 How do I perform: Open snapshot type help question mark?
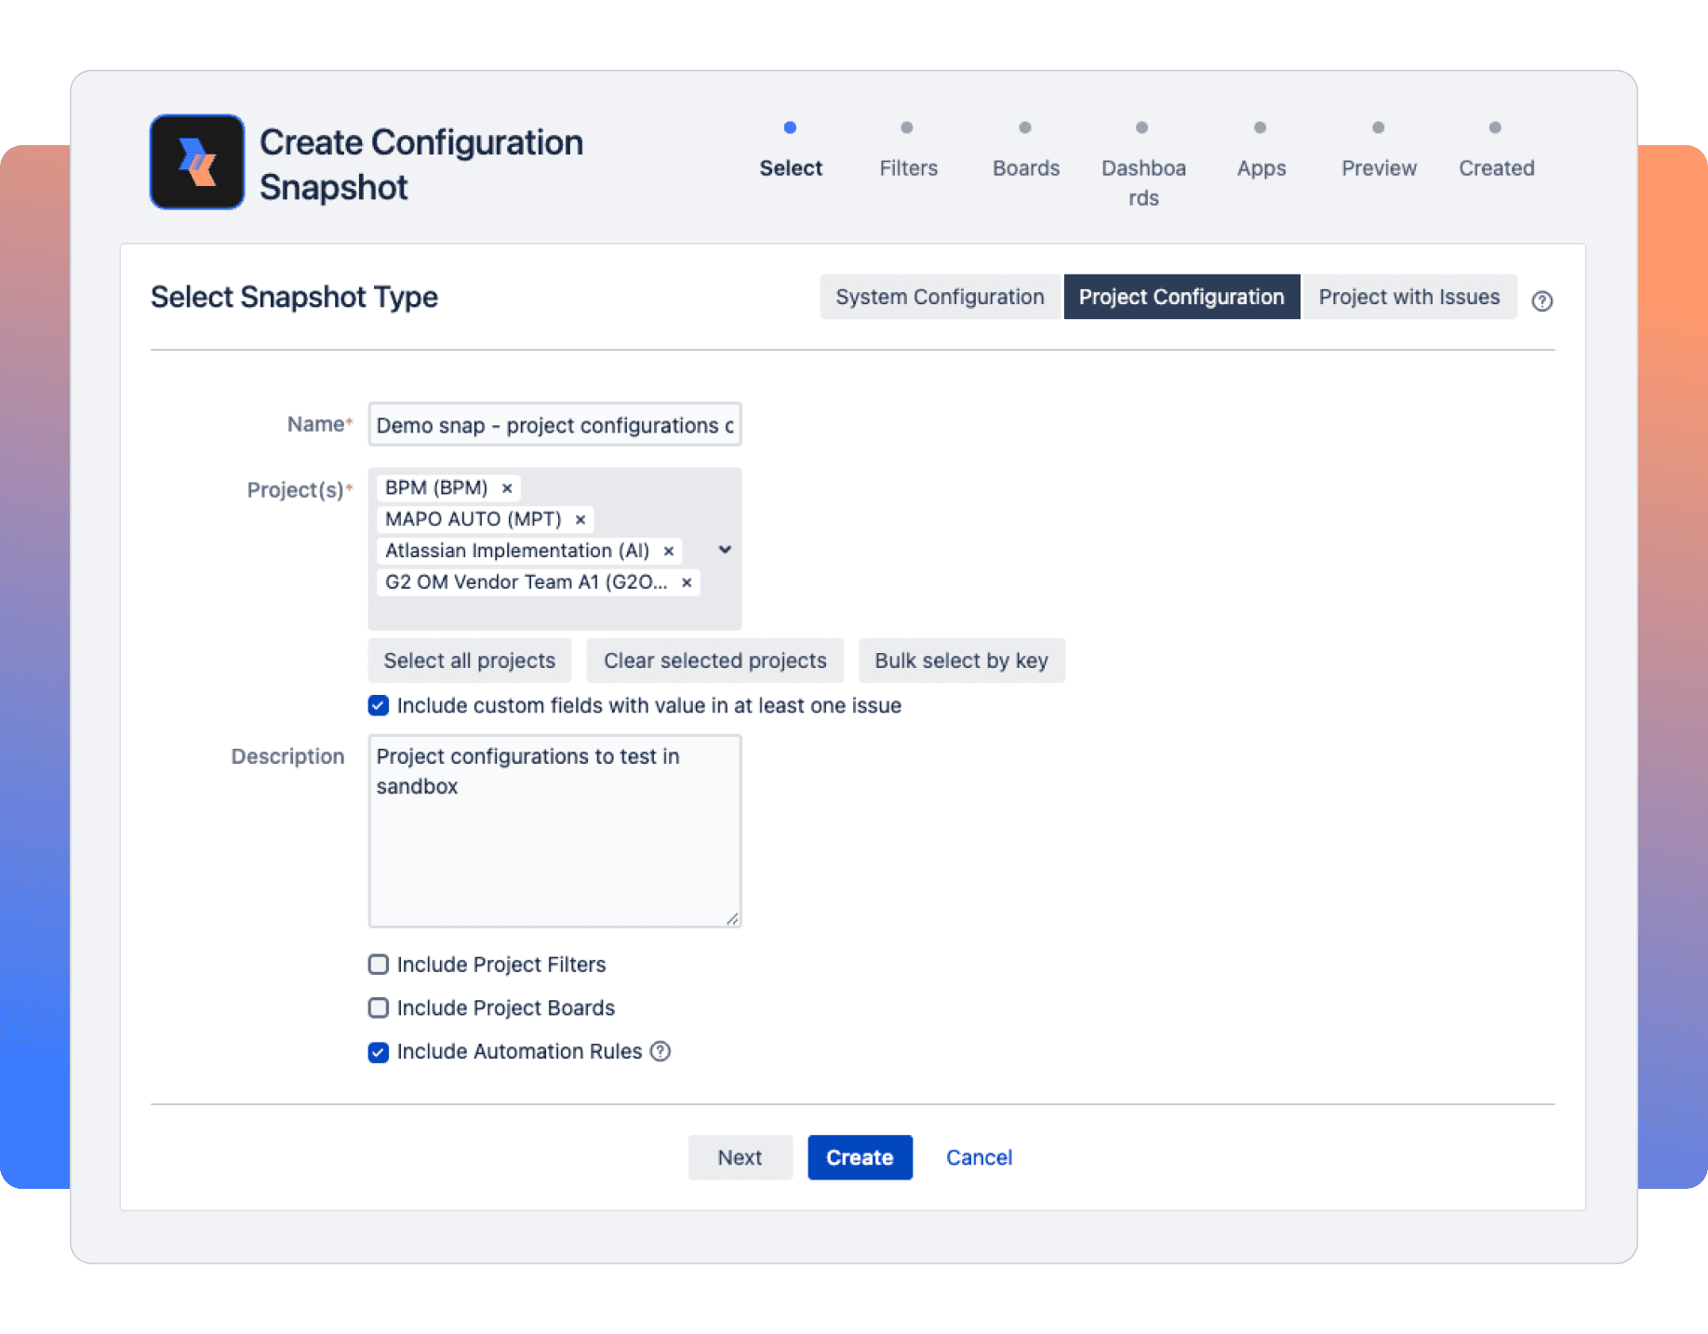tap(1542, 300)
